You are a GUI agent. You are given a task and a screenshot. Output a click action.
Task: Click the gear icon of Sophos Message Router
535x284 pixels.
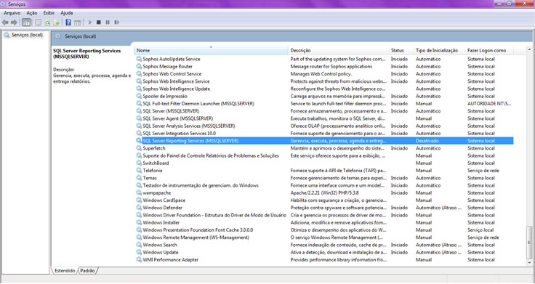coord(139,67)
